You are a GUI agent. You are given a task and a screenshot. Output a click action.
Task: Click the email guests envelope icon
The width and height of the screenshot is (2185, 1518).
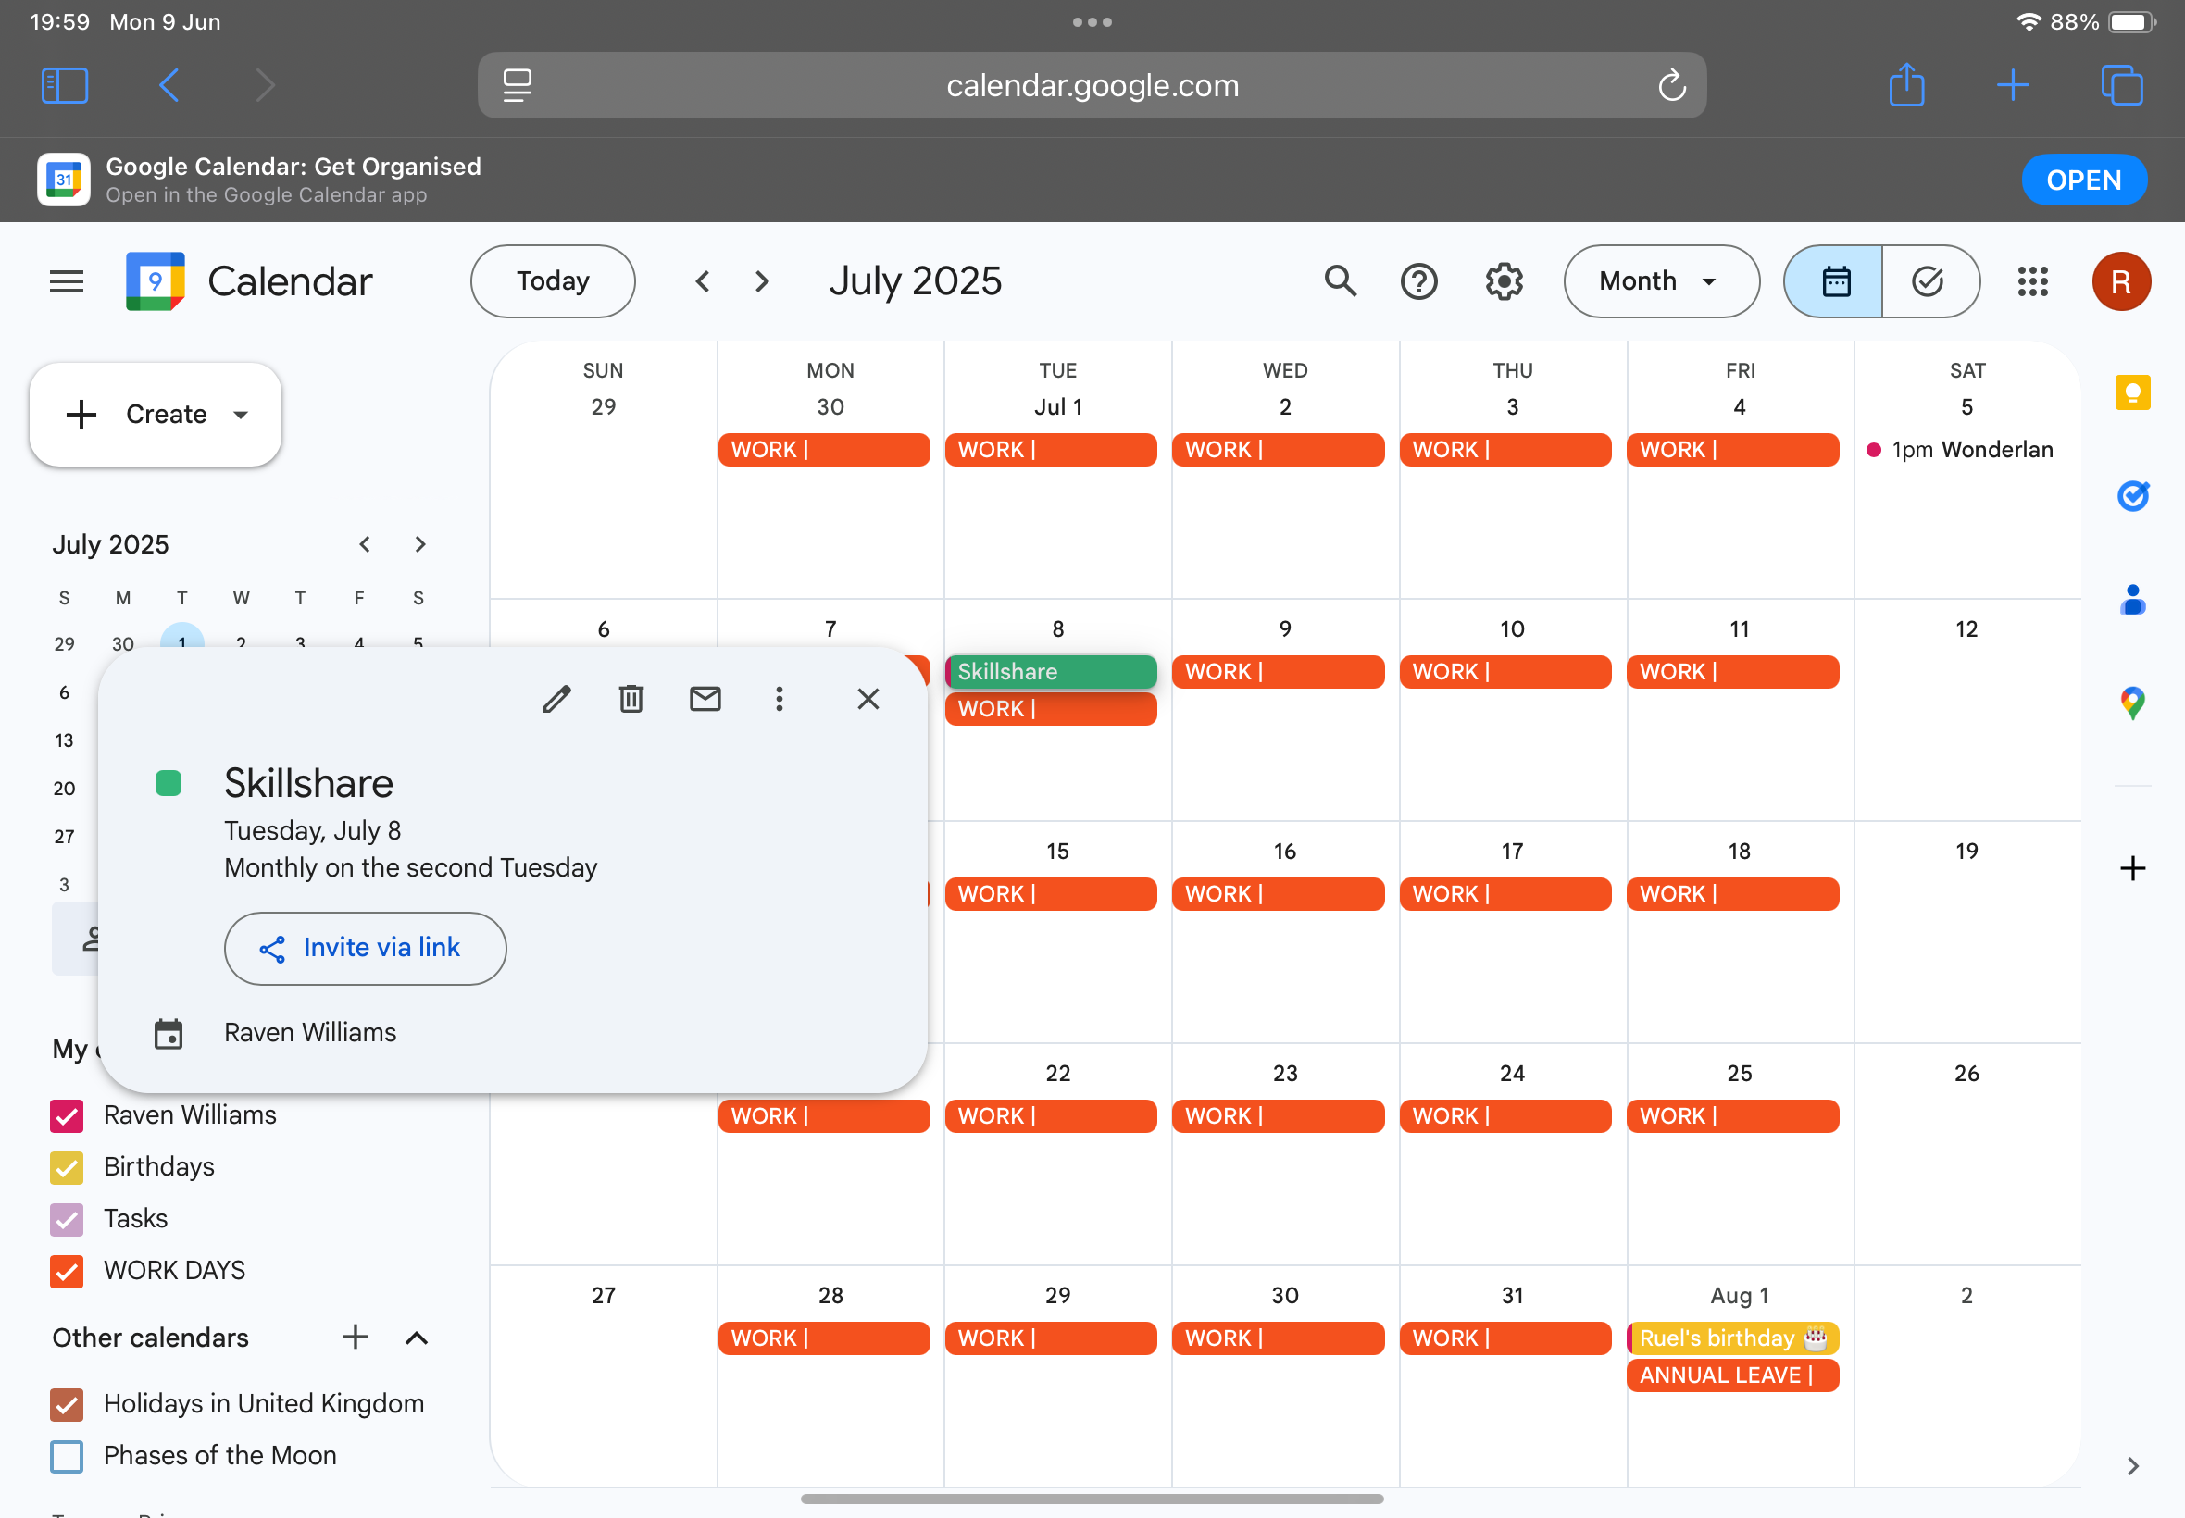coord(705,699)
